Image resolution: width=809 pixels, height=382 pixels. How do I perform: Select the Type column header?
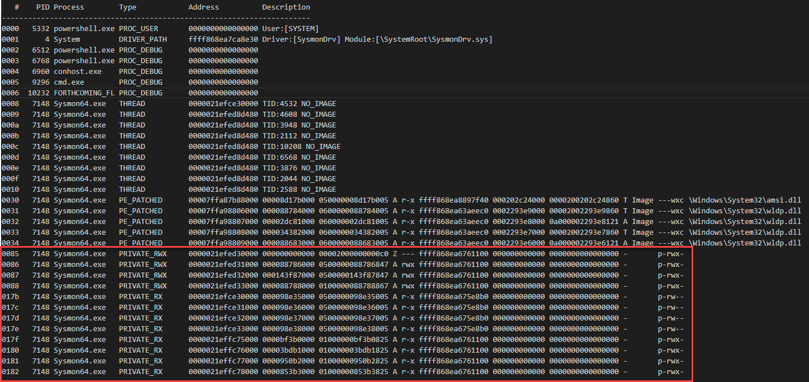click(x=128, y=7)
